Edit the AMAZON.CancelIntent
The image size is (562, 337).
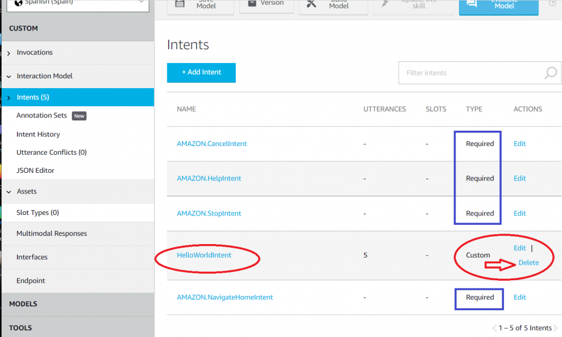[x=519, y=144]
